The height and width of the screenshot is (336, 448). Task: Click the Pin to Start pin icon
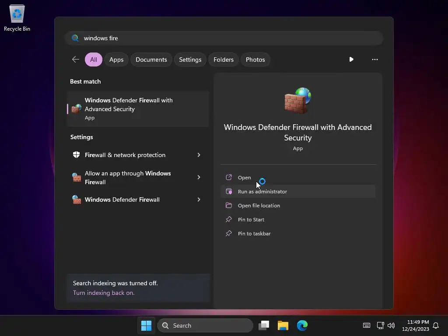[228, 220]
